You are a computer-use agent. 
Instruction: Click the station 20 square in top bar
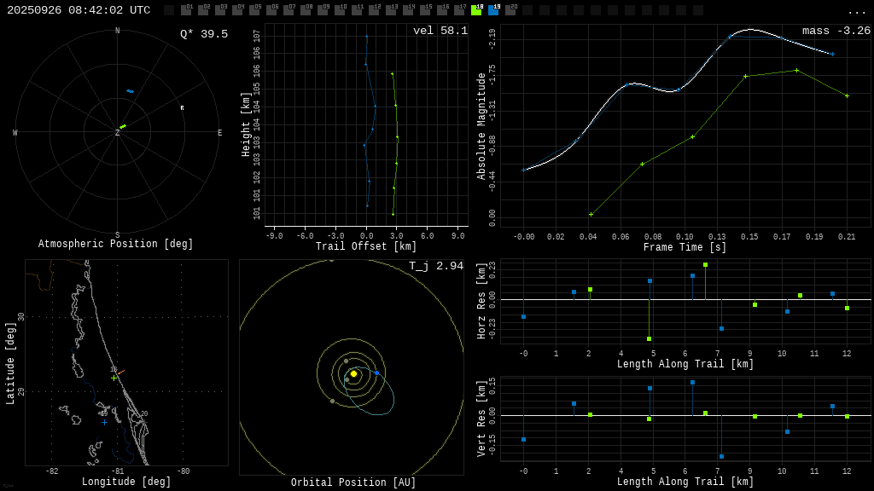(x=510, y=10)
